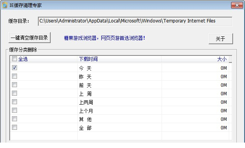Tick the 全选 checkbox
The height and width of the screenshot is (148, 245).
pos(14,59)
